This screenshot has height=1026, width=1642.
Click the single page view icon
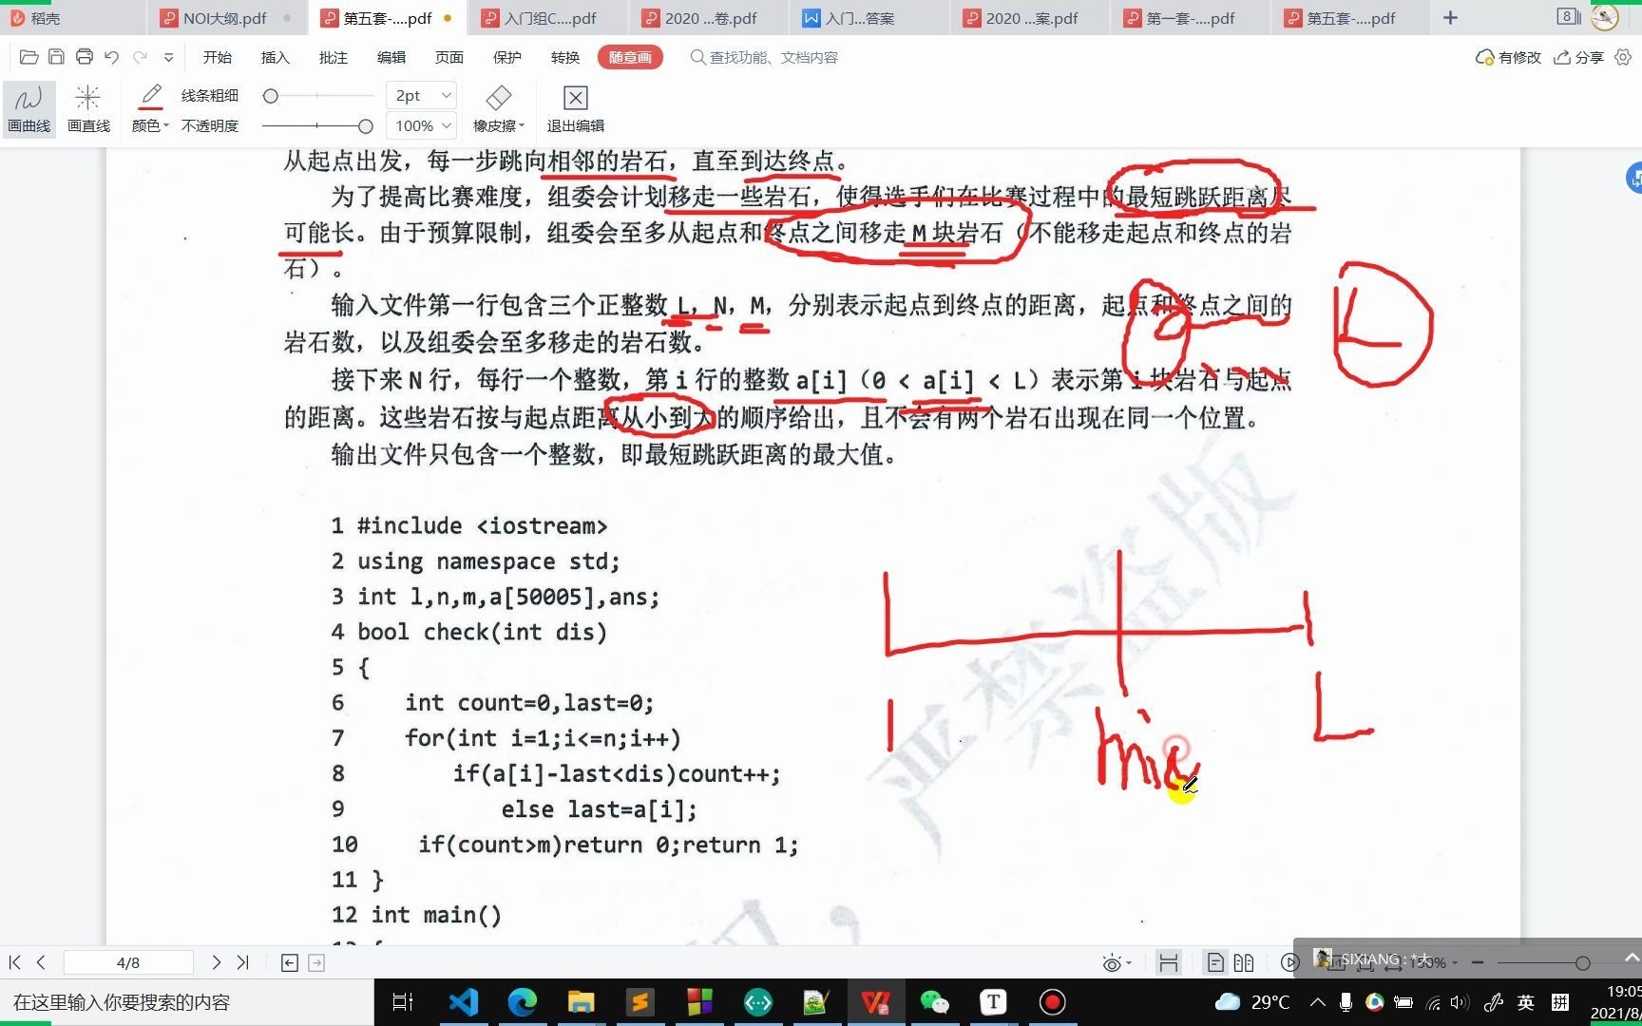[1214, 962]
